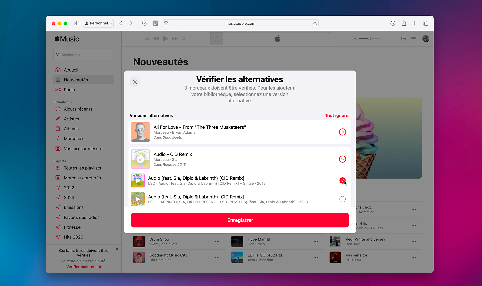This screenshot has height=286, width=482.
Task: Go back in Safari history
Action: [x=121, y=23]
